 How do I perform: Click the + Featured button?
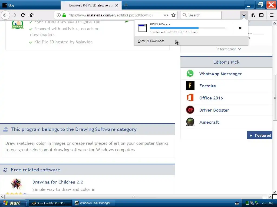(260, 135)
